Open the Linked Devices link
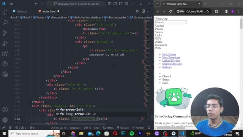 tap(171, 61)
